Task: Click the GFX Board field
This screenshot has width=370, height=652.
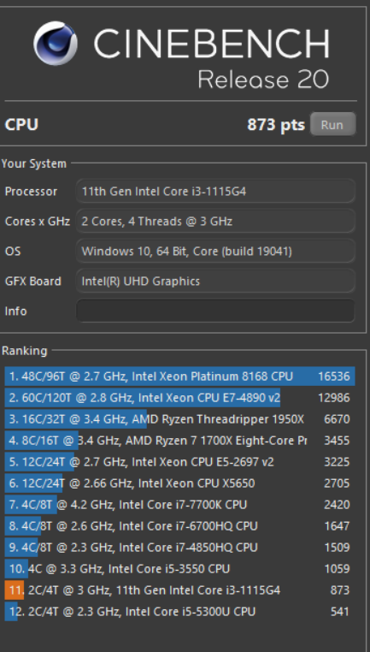Action: coord(215,282)
